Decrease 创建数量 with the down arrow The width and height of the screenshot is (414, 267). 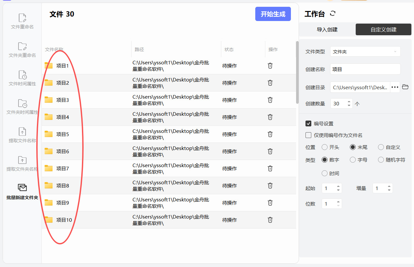349,105
